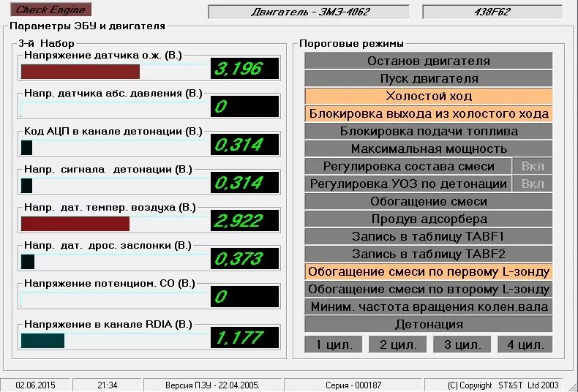Click the 2,922 voltage readout

click(x=245, y=221)
